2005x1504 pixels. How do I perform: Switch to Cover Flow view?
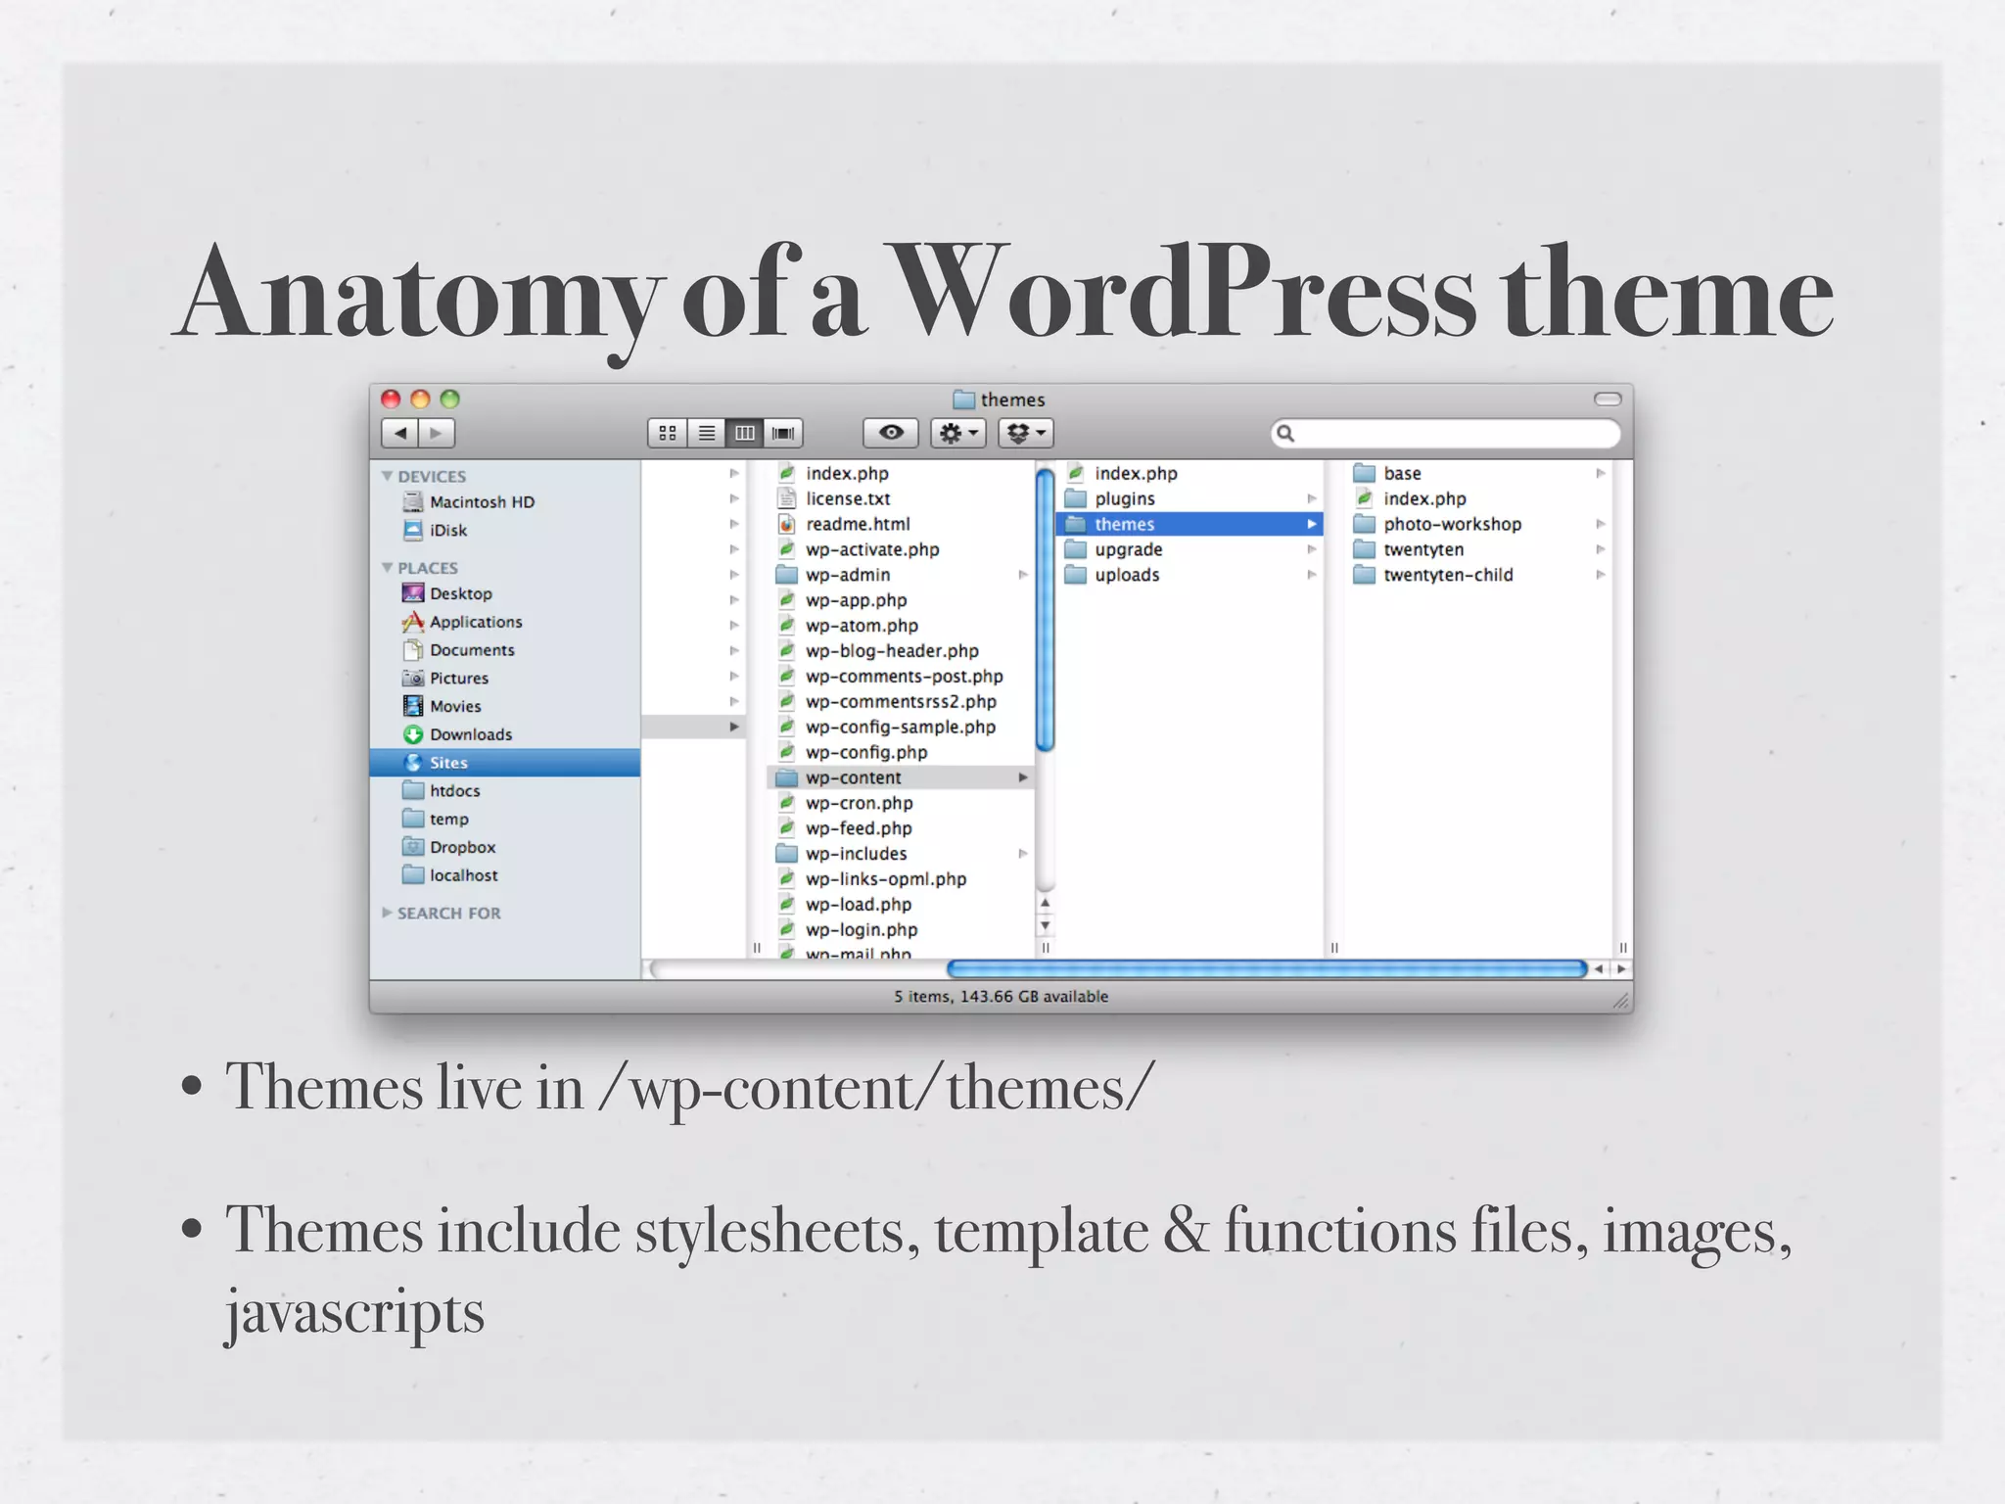[x=783, y=433]
